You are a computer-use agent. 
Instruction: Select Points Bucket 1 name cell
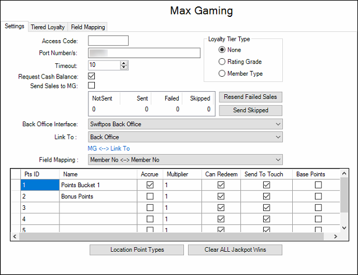tap(98, 185)
